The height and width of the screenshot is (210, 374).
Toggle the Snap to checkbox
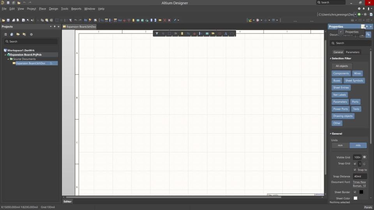pos(355,170)
